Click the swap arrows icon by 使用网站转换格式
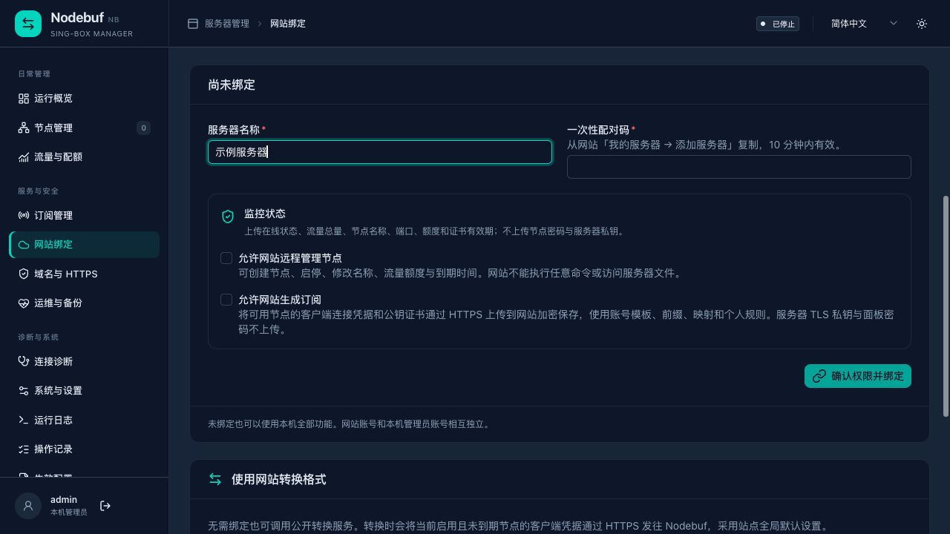The width and height of the screenshot is (950, 534). pyautogui.click(x=215, y=480)
